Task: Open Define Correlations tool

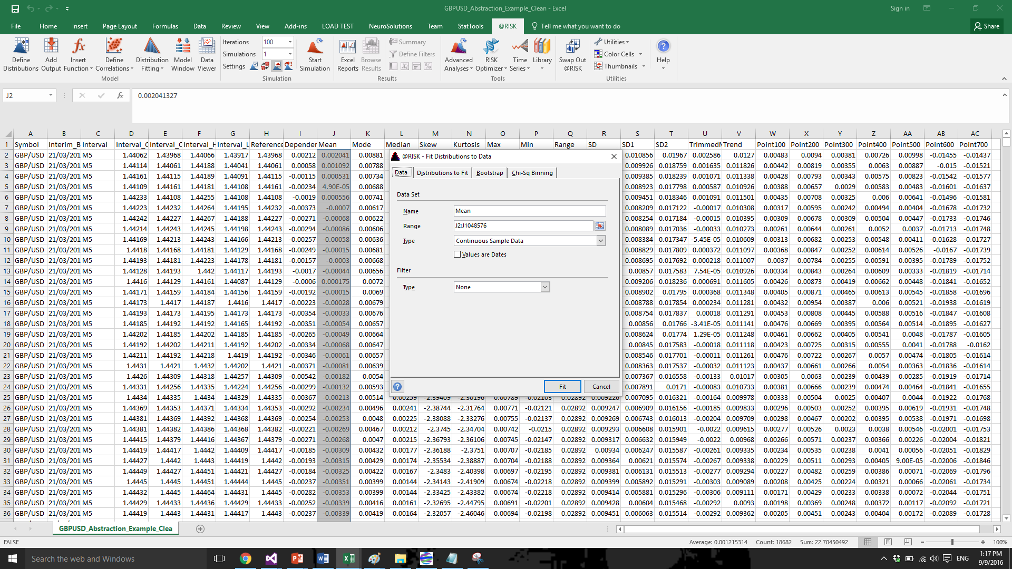Action: click(x=114, y=54)
